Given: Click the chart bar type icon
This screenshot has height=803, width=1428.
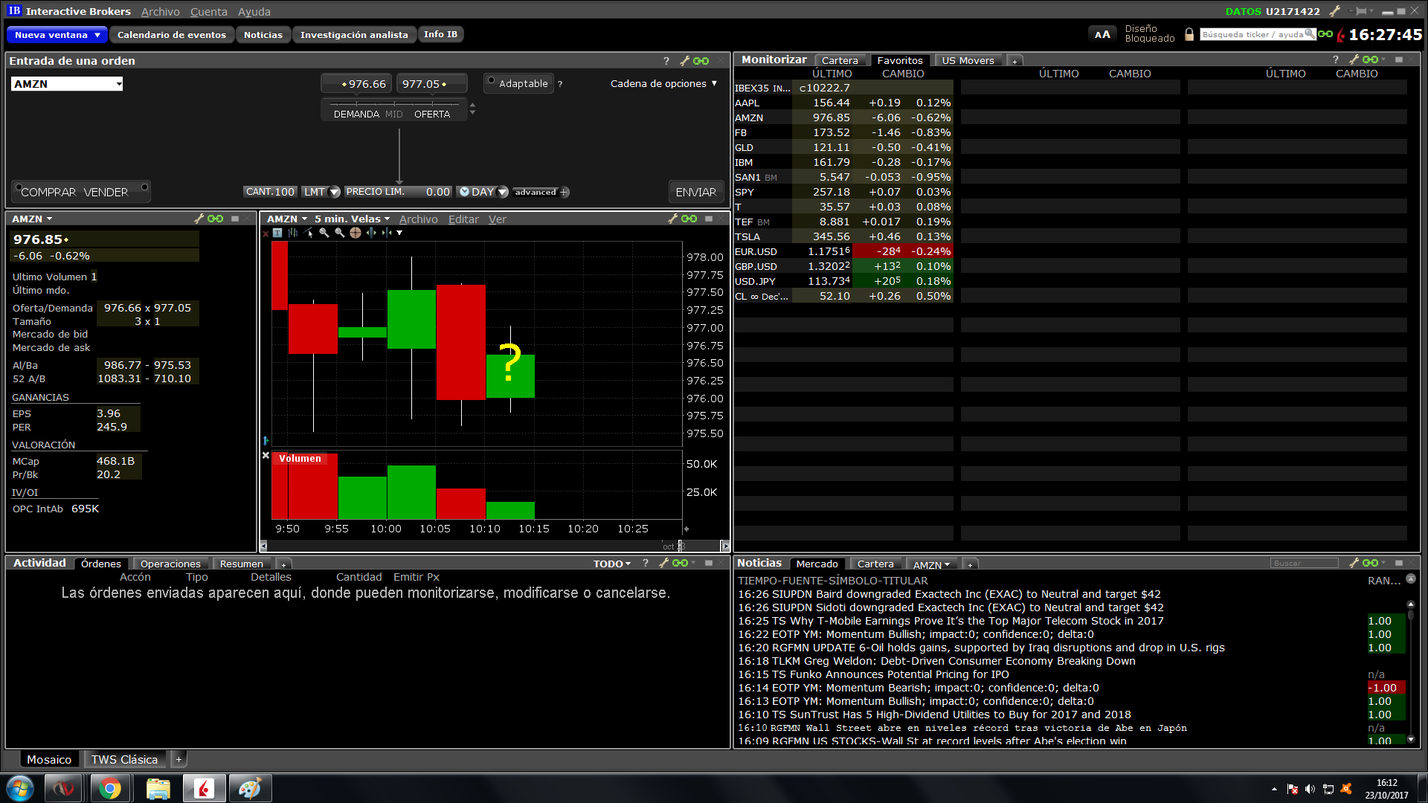Looking at the screenshot, I should [293, 233].
